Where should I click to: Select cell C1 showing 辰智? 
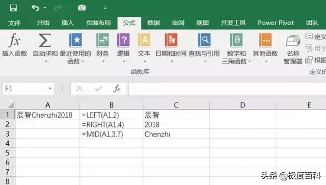tap(176, 115)
